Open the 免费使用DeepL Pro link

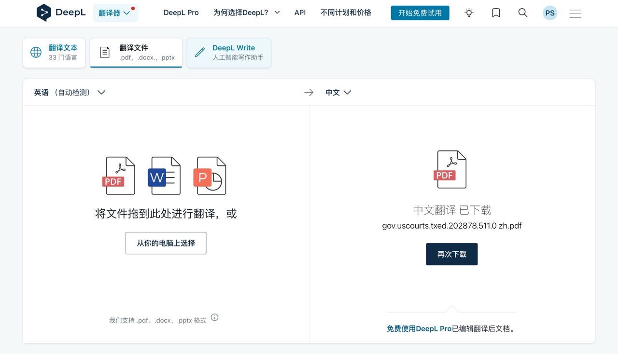tap(419, 328)
